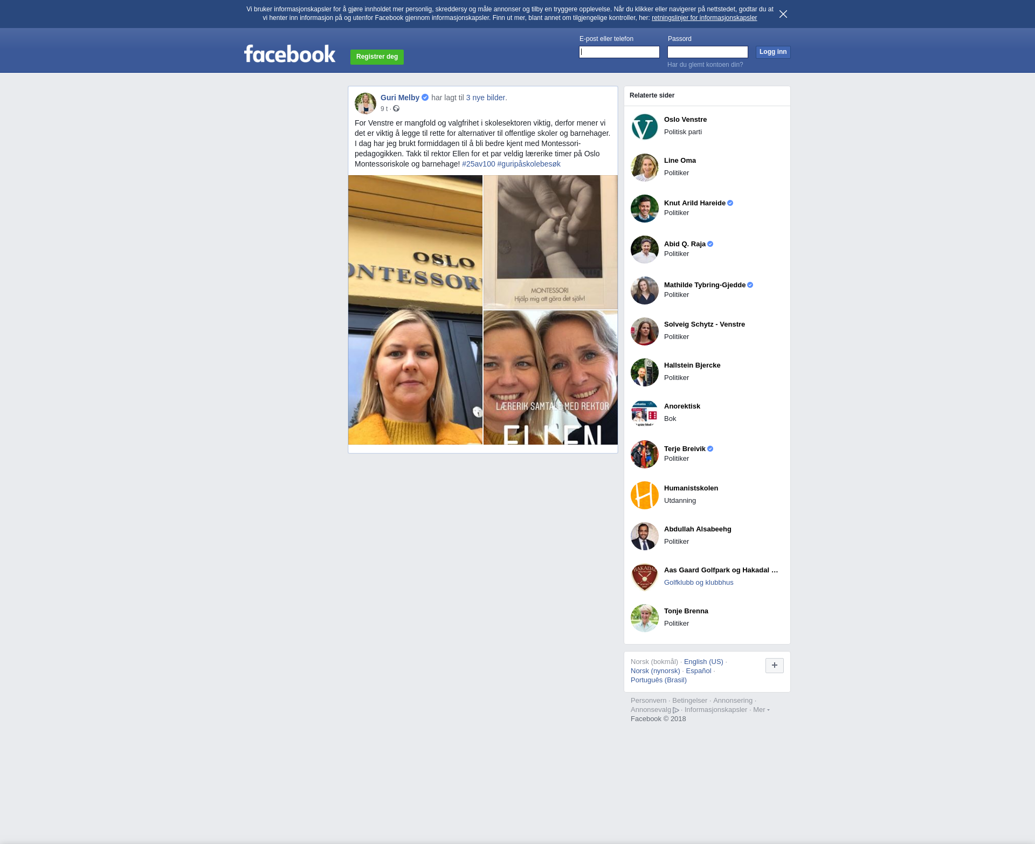
Task: Open Tonje Brenna's avatar
Action: click(x=645, y=618)
